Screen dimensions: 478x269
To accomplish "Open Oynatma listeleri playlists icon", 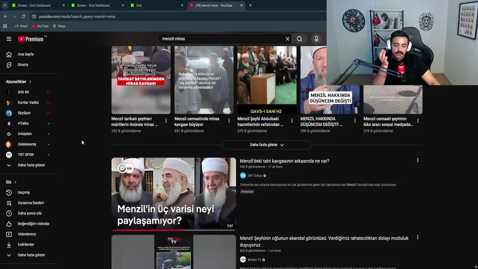I will 9,203.
